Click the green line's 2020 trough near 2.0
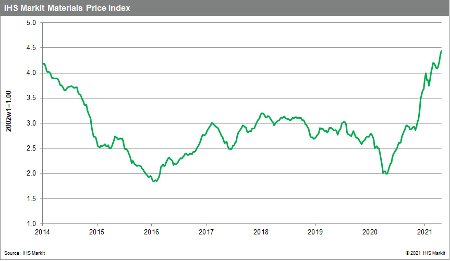This screenshot has height=261, width=450. click(x=386, y=173)
